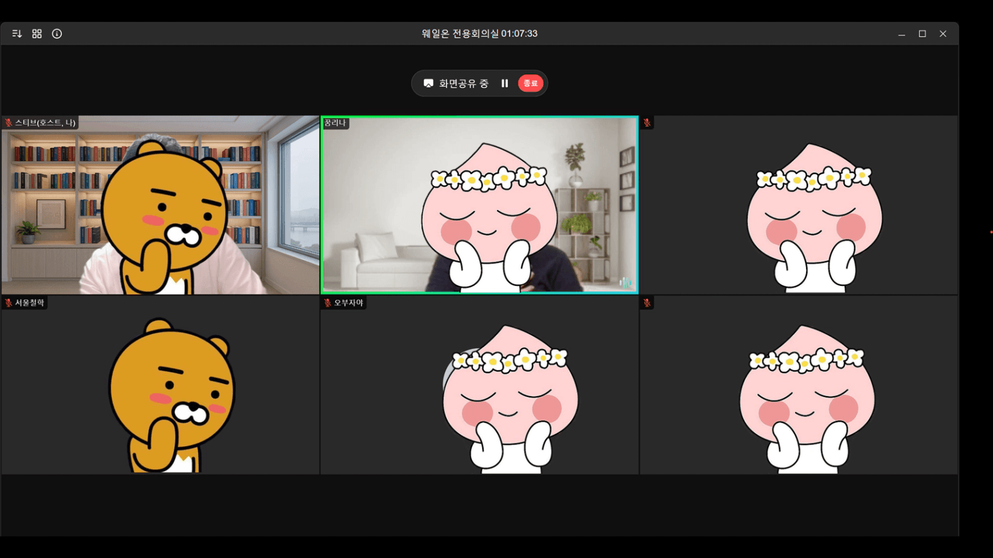Click the 화면공유 중 screen share icon
This screenshot has height=558, width=993.
tap(429, 84)
